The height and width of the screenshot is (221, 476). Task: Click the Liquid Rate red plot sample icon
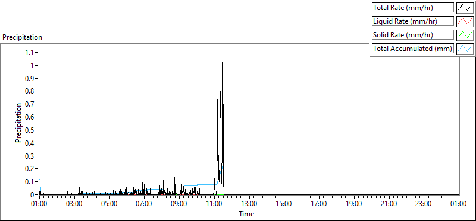pos(465,21)
